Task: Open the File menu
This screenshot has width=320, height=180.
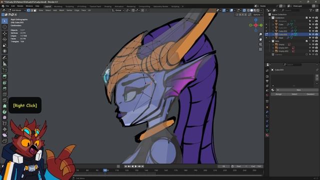Action: (x=7, y=6)
